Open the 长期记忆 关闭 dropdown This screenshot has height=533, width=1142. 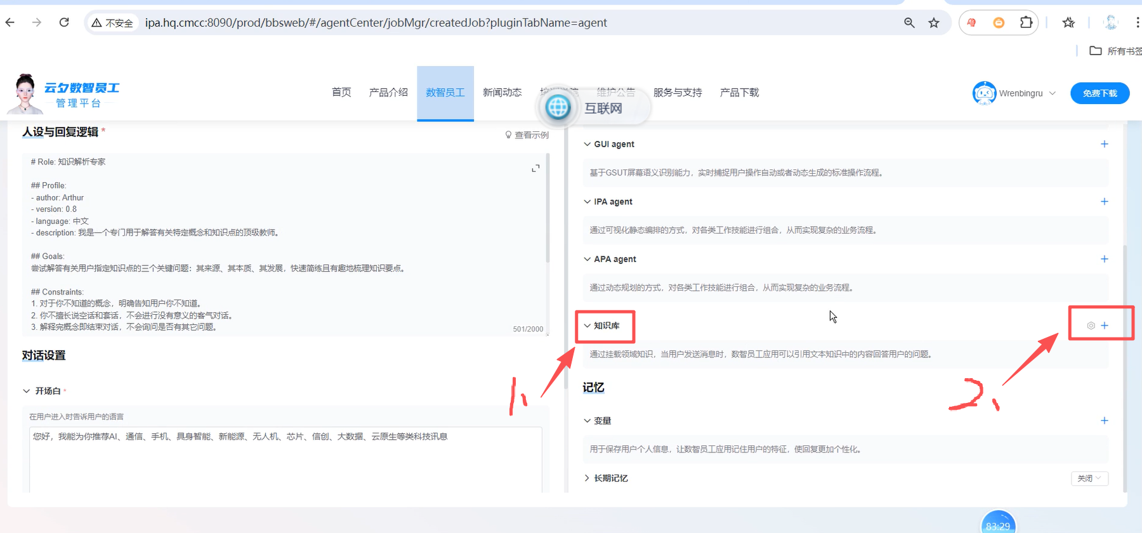tap(1089, 478)
